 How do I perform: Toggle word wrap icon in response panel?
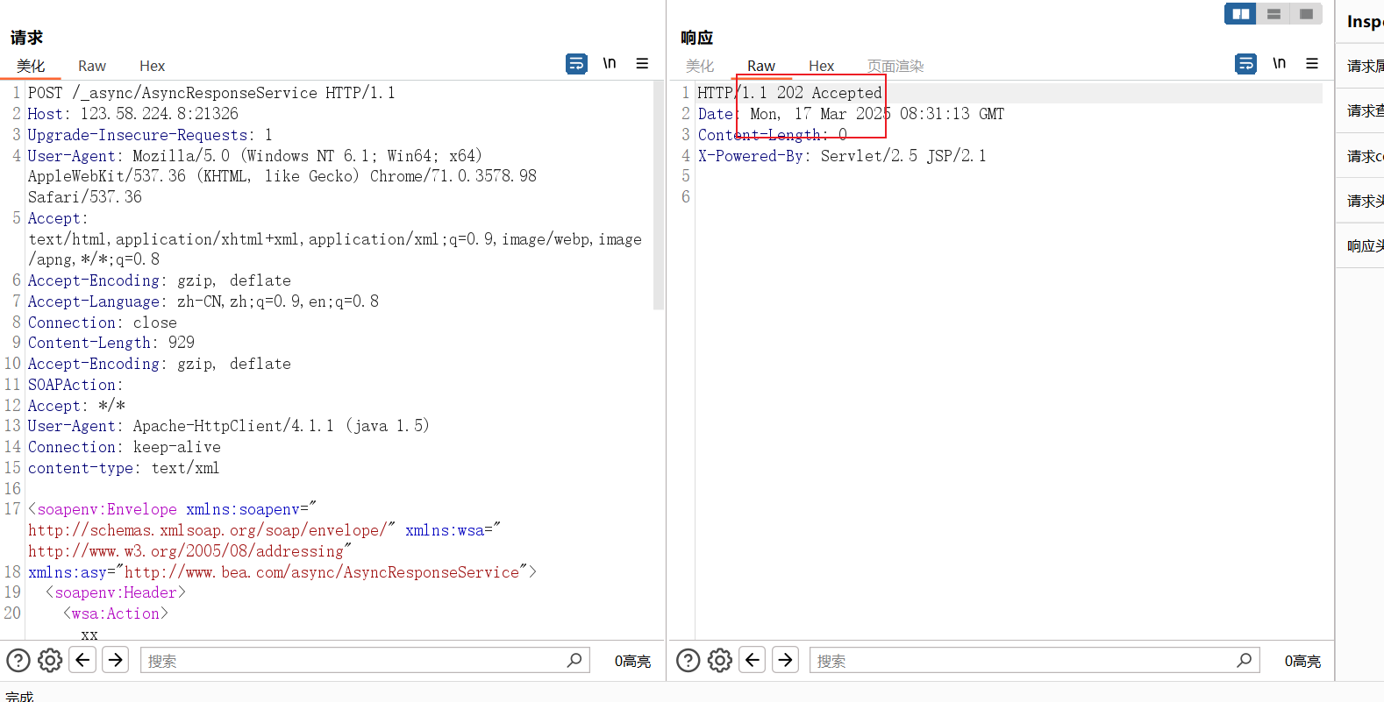(x=1245, y=64)
